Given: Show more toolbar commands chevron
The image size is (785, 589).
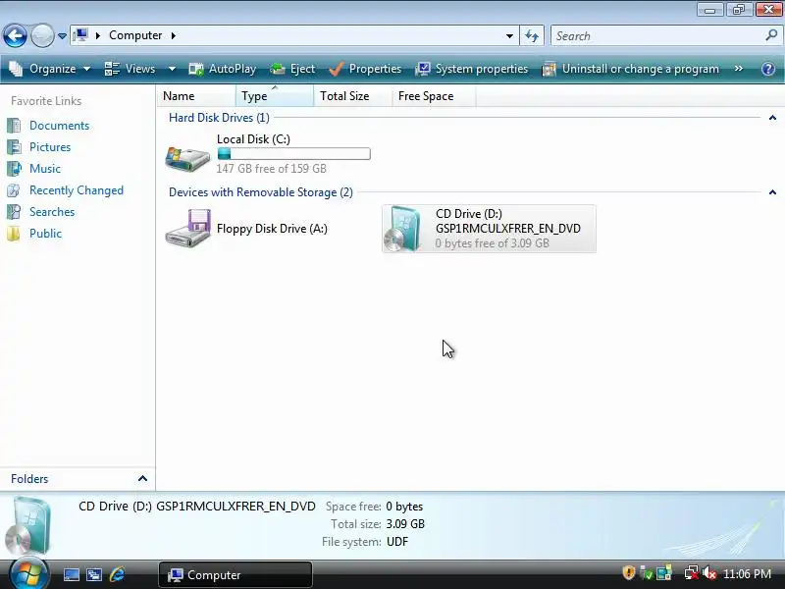Looking at the screenshot, I should 739,69.
